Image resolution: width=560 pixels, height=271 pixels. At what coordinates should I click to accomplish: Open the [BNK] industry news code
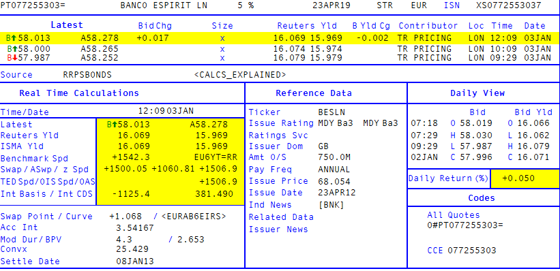(331, 205)
